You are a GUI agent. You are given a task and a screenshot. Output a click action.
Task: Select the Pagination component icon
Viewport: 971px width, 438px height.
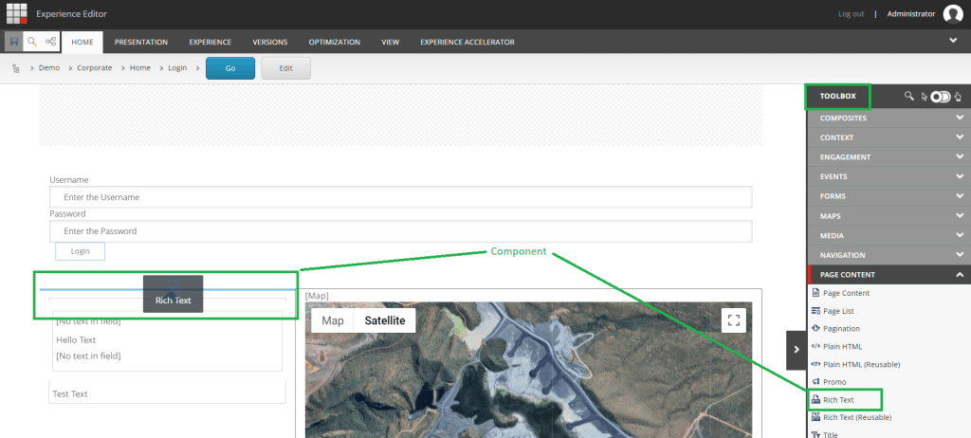(815, 328)
